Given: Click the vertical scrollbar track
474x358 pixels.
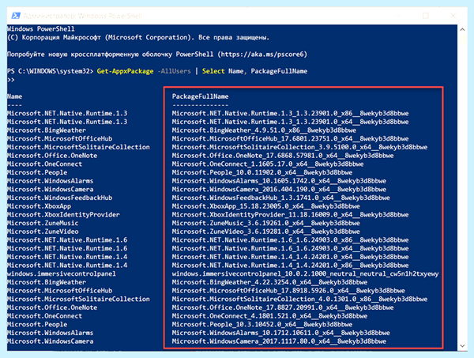Looking at the screenshot, I should [462, 187].
